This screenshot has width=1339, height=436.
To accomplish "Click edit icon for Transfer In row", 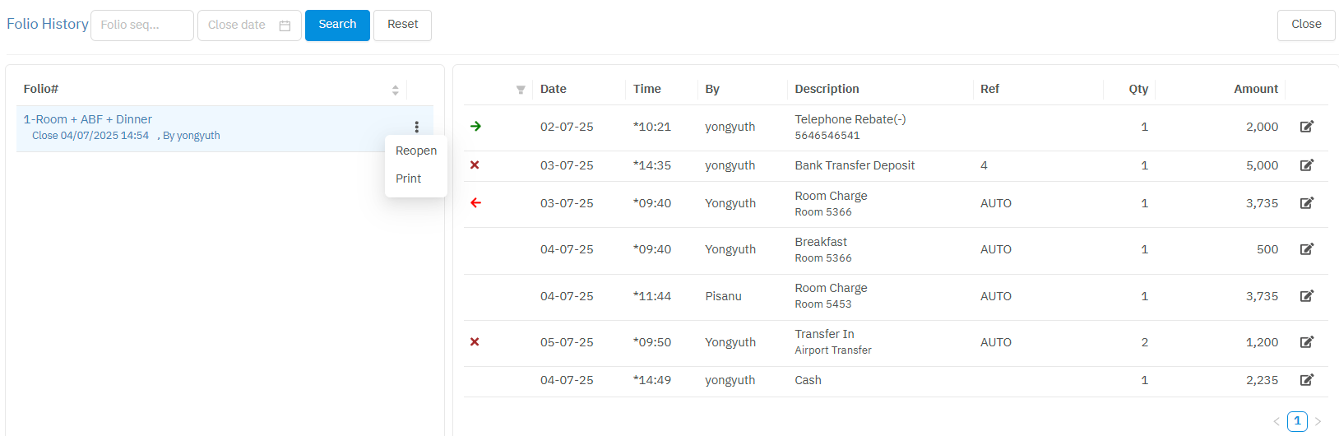I will [1306, 342].
